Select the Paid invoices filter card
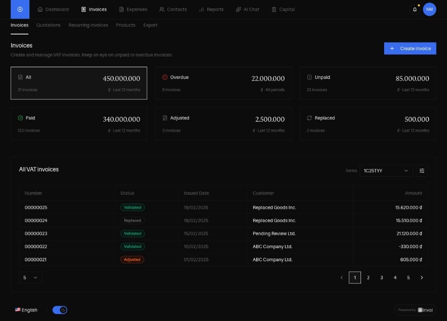 [79, 124]
